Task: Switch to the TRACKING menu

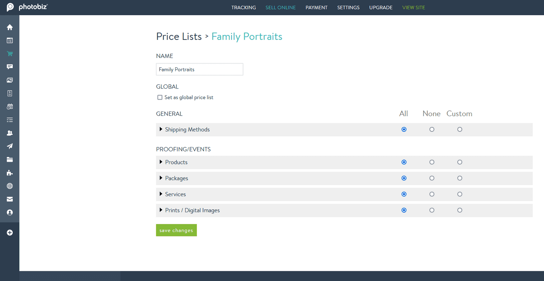Action: click(243, 7)
